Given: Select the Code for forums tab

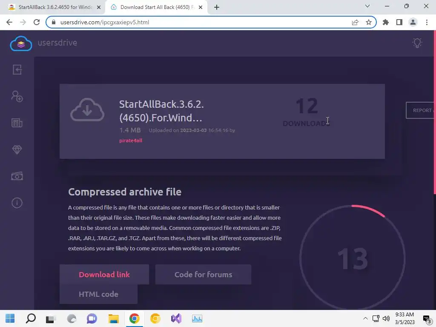Looking at the screenshot, I should pos(203,275).
